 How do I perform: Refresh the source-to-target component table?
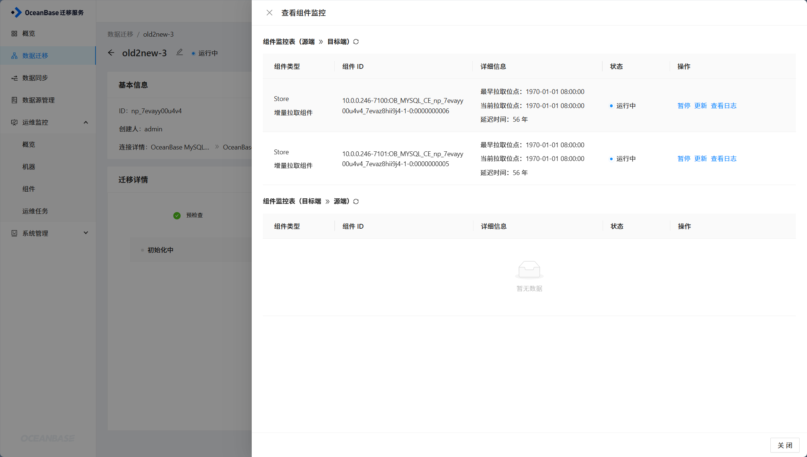point(356,42)
